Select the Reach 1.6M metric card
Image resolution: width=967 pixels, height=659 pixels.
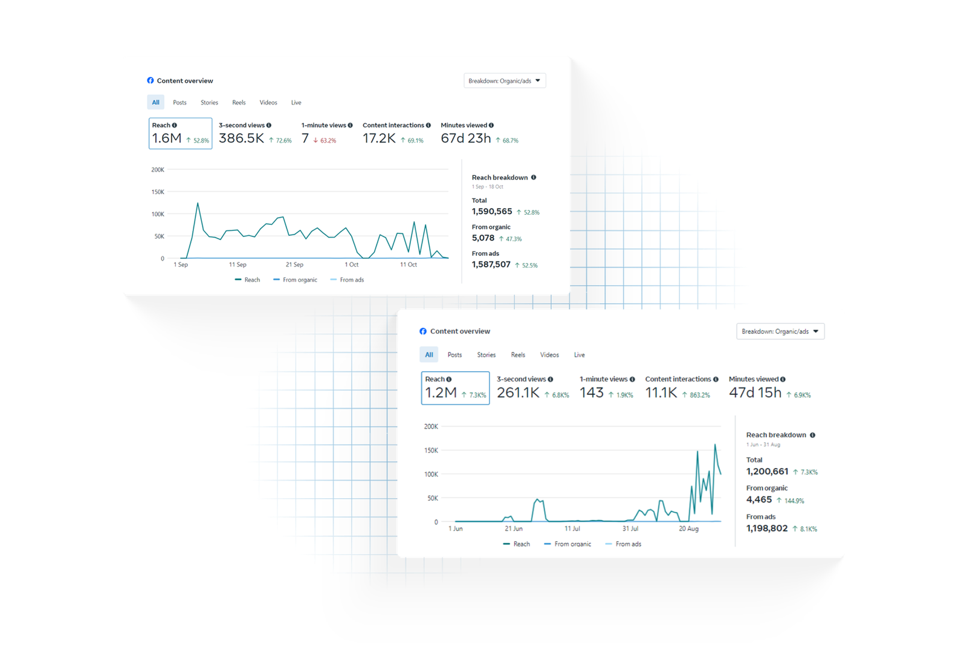(180, 133)
